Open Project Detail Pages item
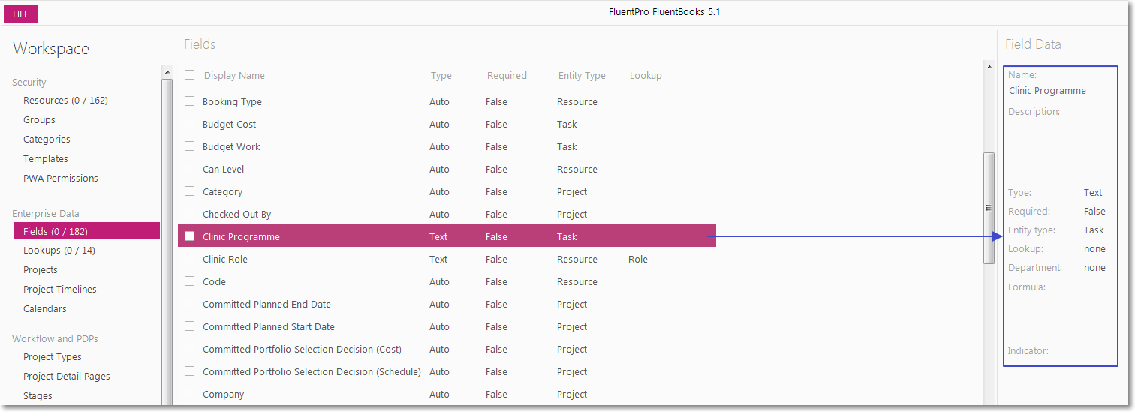1135x412 pixels. tap(67, 377)
